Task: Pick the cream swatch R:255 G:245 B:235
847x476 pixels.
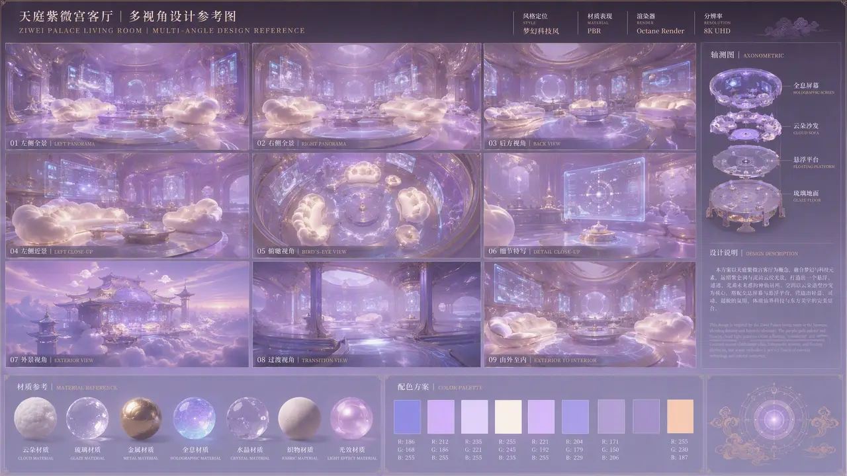Action: [508, 416]
